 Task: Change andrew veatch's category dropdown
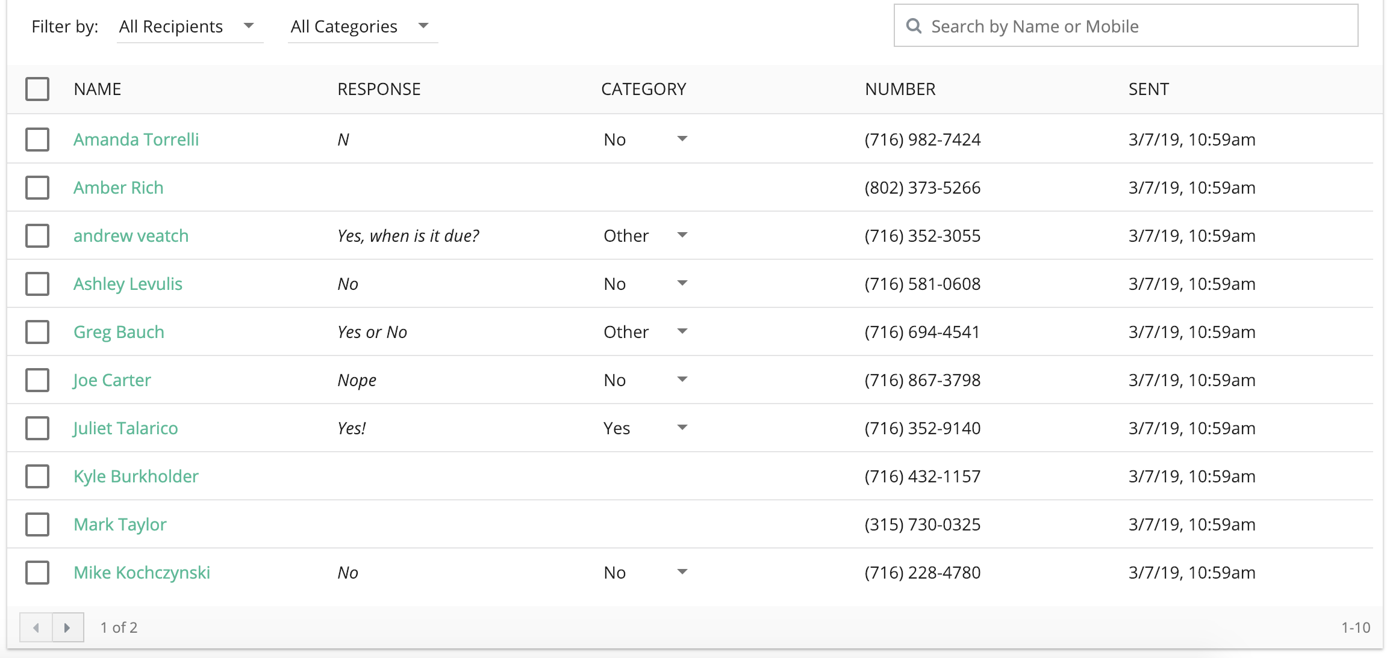682,235
